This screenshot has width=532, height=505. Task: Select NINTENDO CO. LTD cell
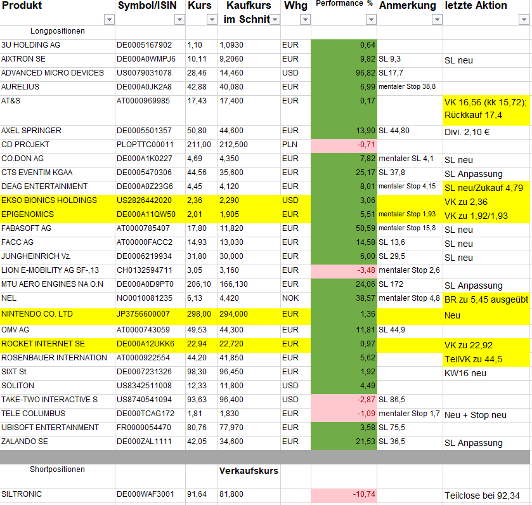[x=57, y=316]
